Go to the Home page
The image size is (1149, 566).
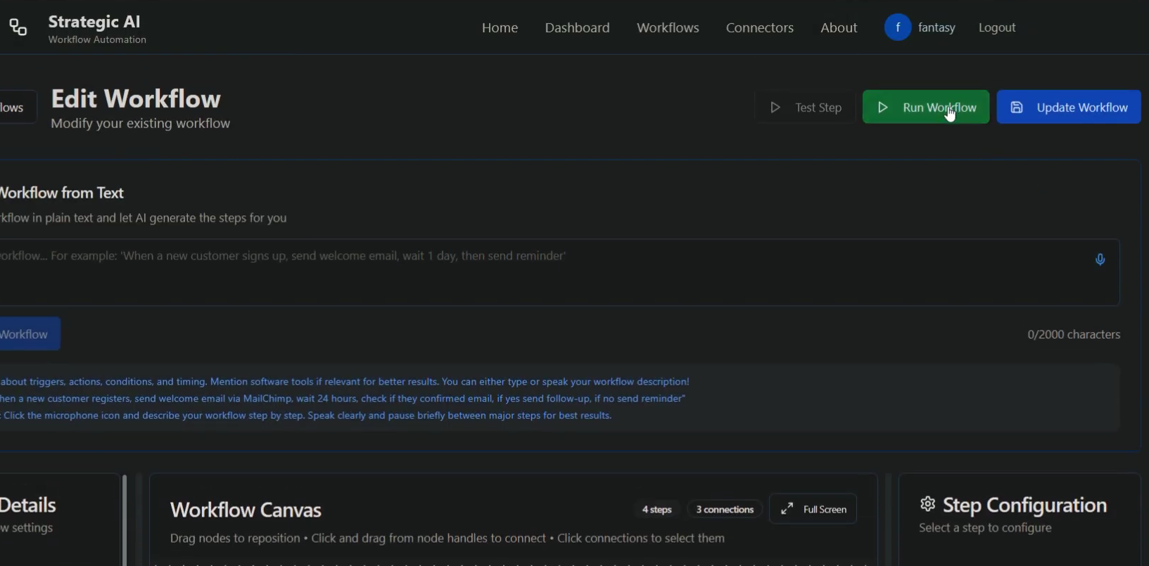coord(500,27)
